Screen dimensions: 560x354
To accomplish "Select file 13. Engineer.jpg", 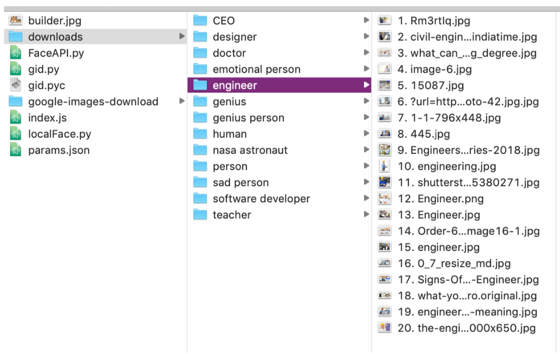I will pos(439,215).
